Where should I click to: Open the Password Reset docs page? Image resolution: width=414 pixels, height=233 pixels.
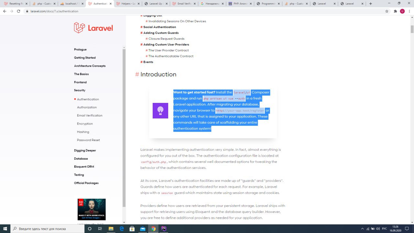(x=88, y=140)
